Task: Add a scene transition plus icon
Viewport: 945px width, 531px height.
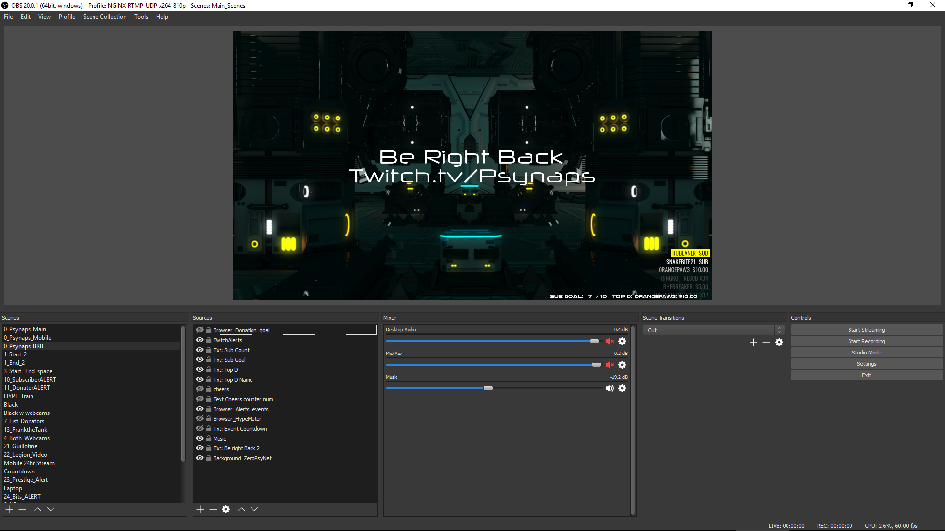Action: click(754, 342)
